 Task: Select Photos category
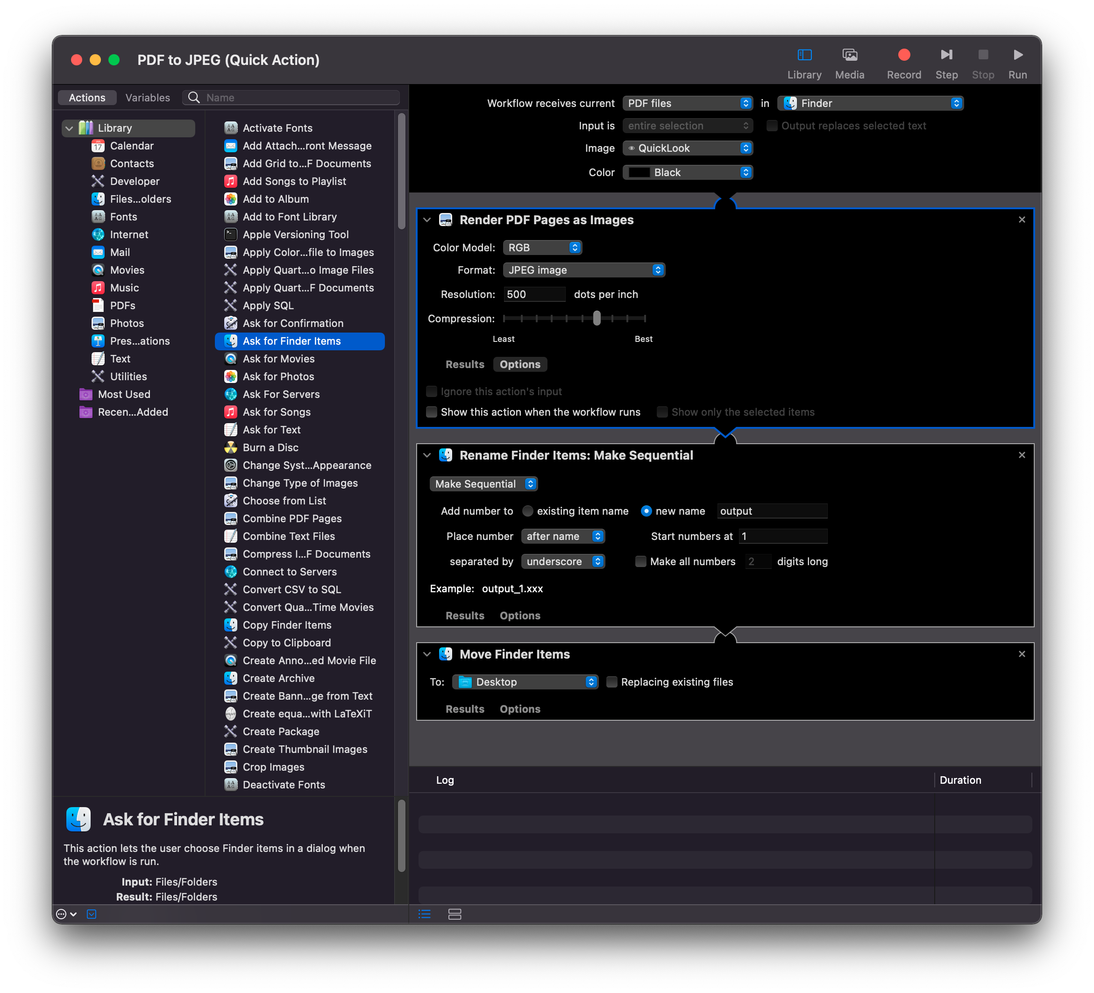pos(127,323)
